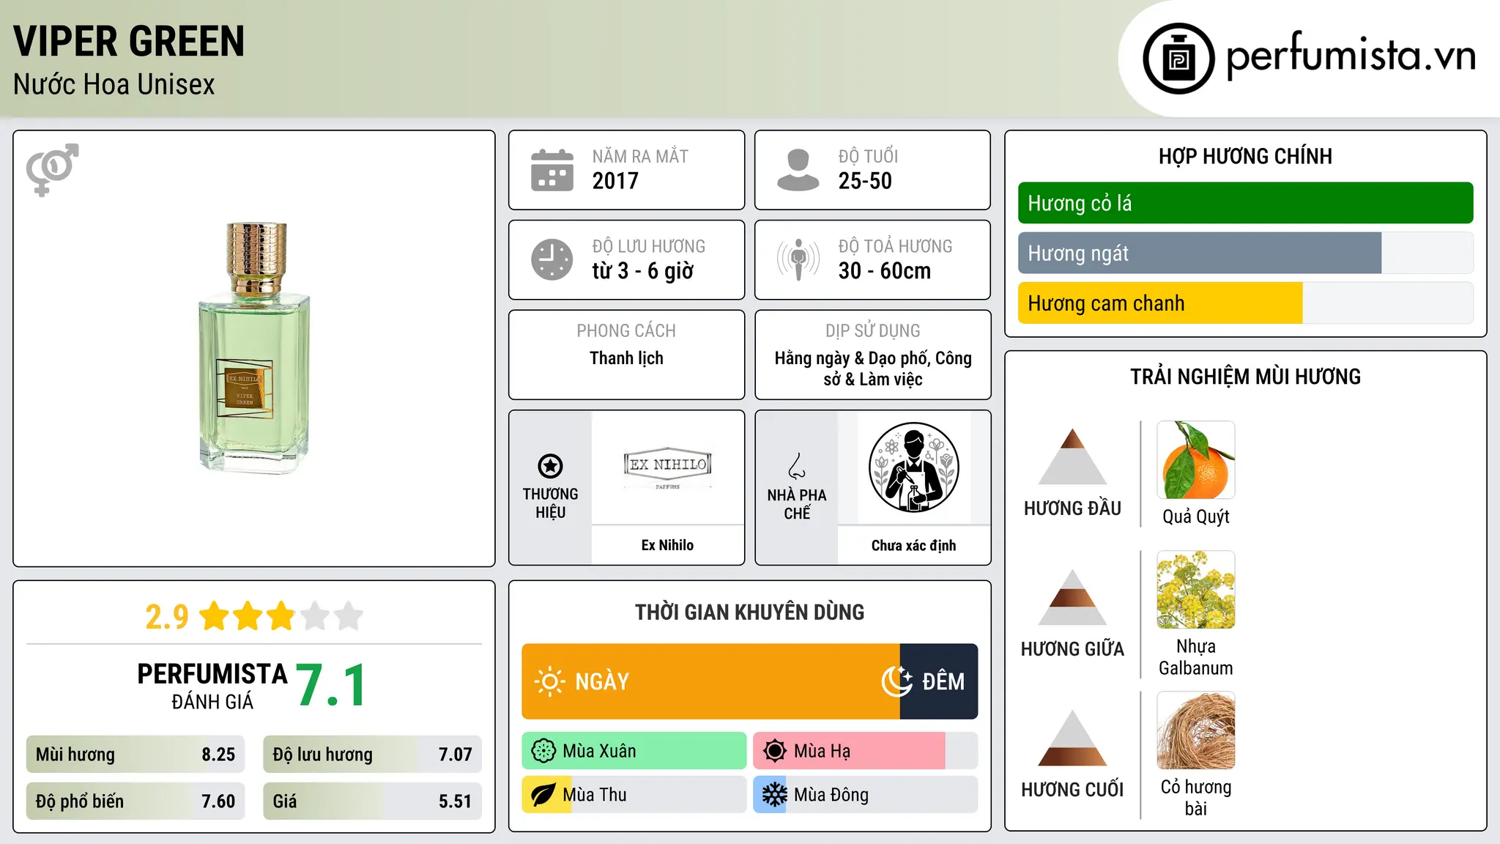Click the Độ lưu hương 7.07 score bar
The width and height of the screenshot is (1500, 844).
(372, 755)
